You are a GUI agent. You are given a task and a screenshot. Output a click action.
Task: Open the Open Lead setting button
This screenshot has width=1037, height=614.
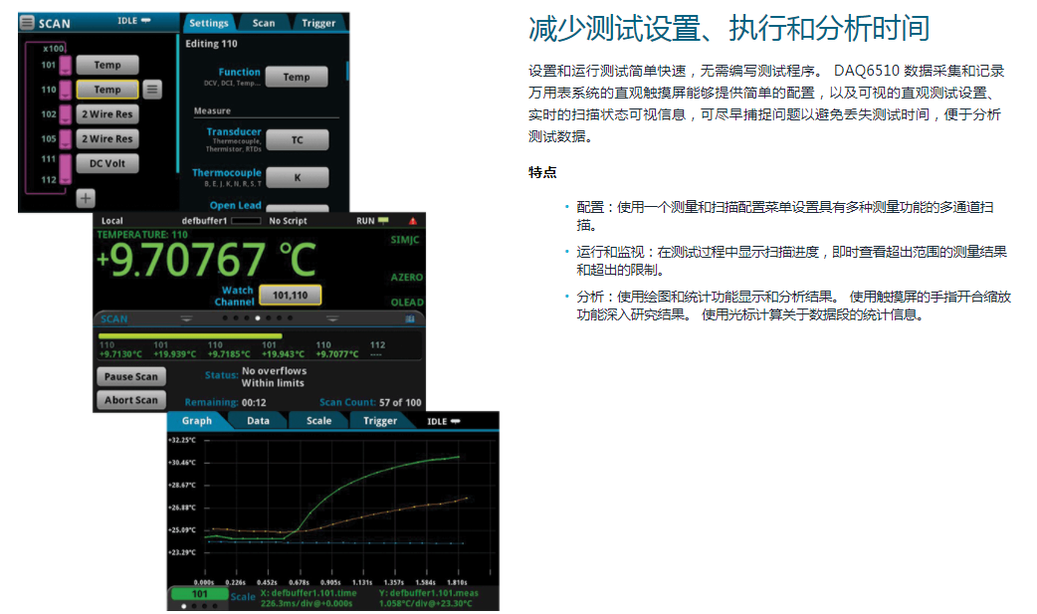(297, 208)
